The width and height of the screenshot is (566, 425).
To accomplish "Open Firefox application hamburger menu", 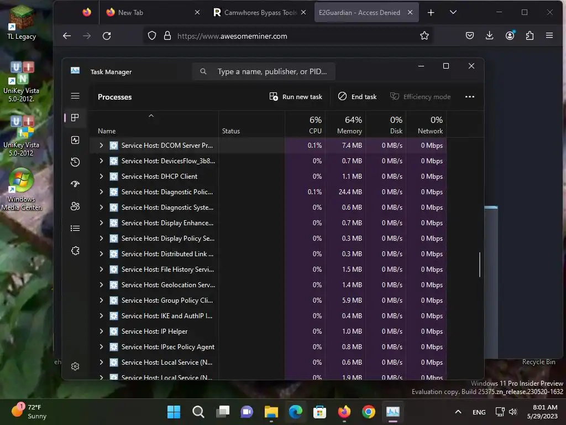I will coord(549,36).
